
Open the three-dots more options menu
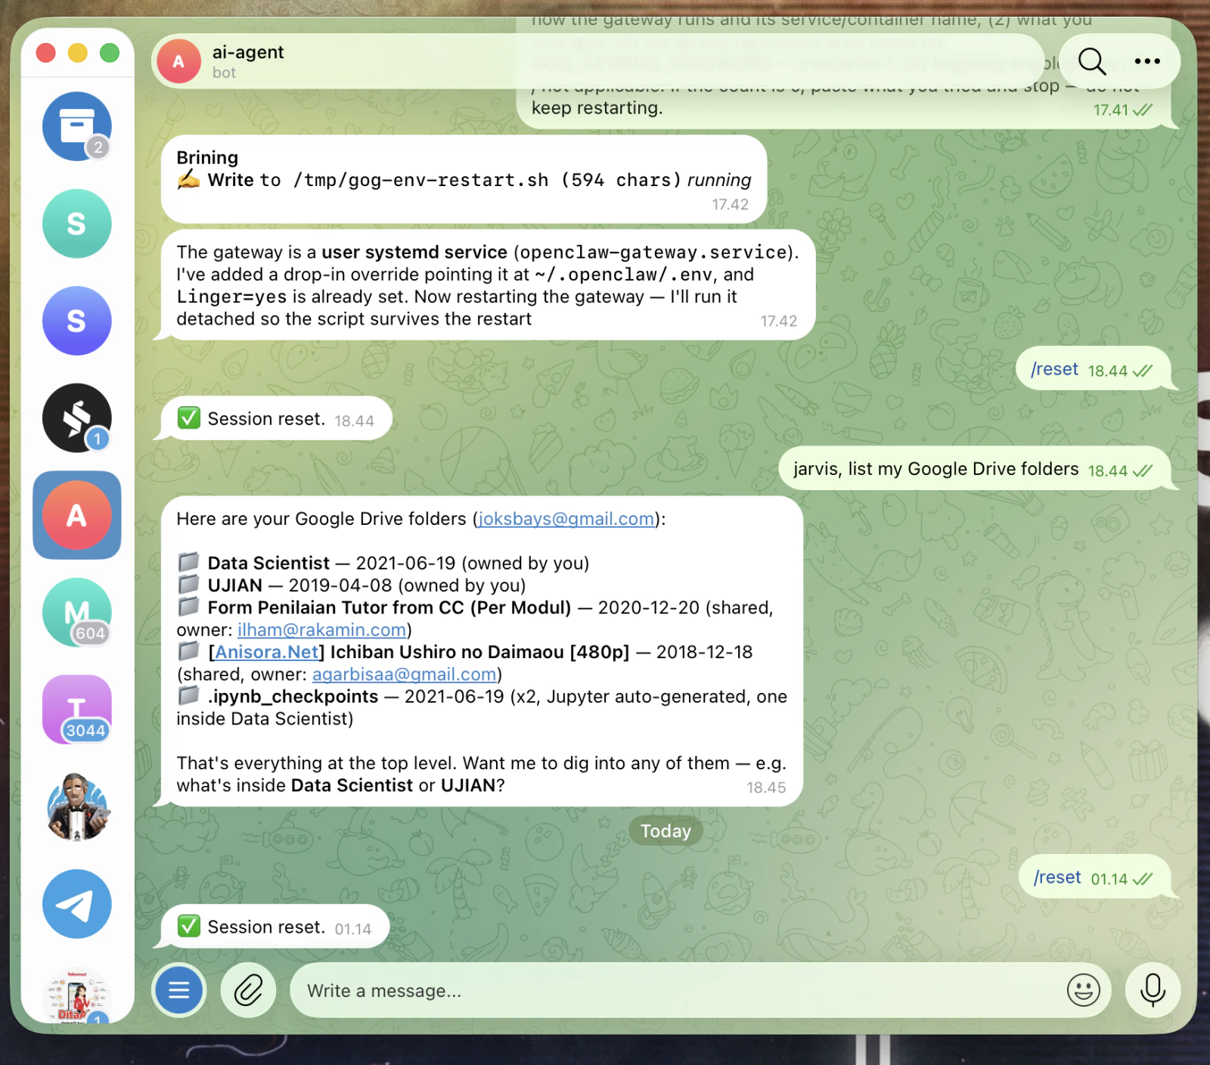click(1147, 61)
